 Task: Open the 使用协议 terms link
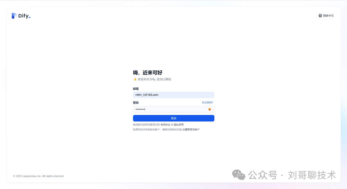pos(165,125)
